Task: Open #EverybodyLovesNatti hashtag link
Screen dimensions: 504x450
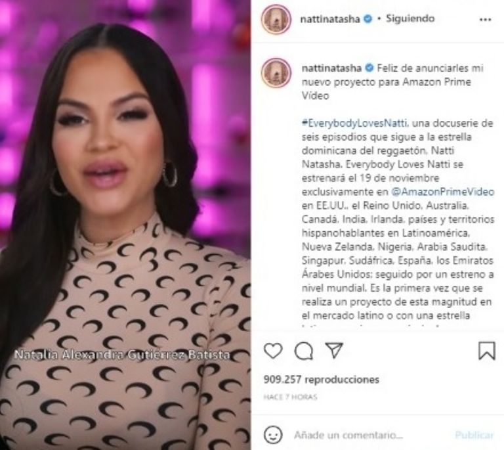Action: coord(355,124)
